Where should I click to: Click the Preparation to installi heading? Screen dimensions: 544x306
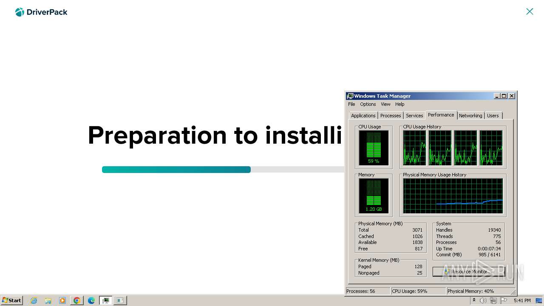pyautogui.click(x=215, y=135)
